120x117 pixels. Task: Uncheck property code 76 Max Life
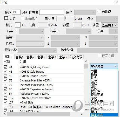point(5,80)
